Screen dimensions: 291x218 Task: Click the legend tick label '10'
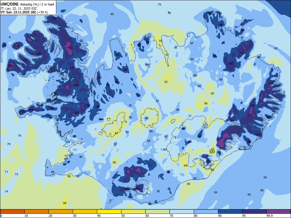coord(26,216)
